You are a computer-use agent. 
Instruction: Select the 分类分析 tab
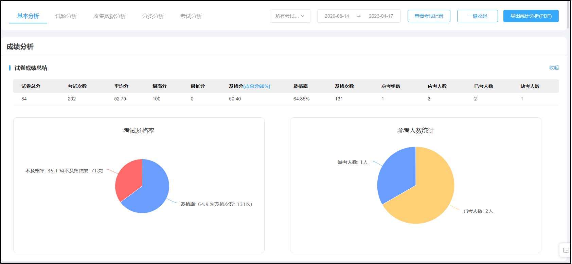click(x=153, y=16)
